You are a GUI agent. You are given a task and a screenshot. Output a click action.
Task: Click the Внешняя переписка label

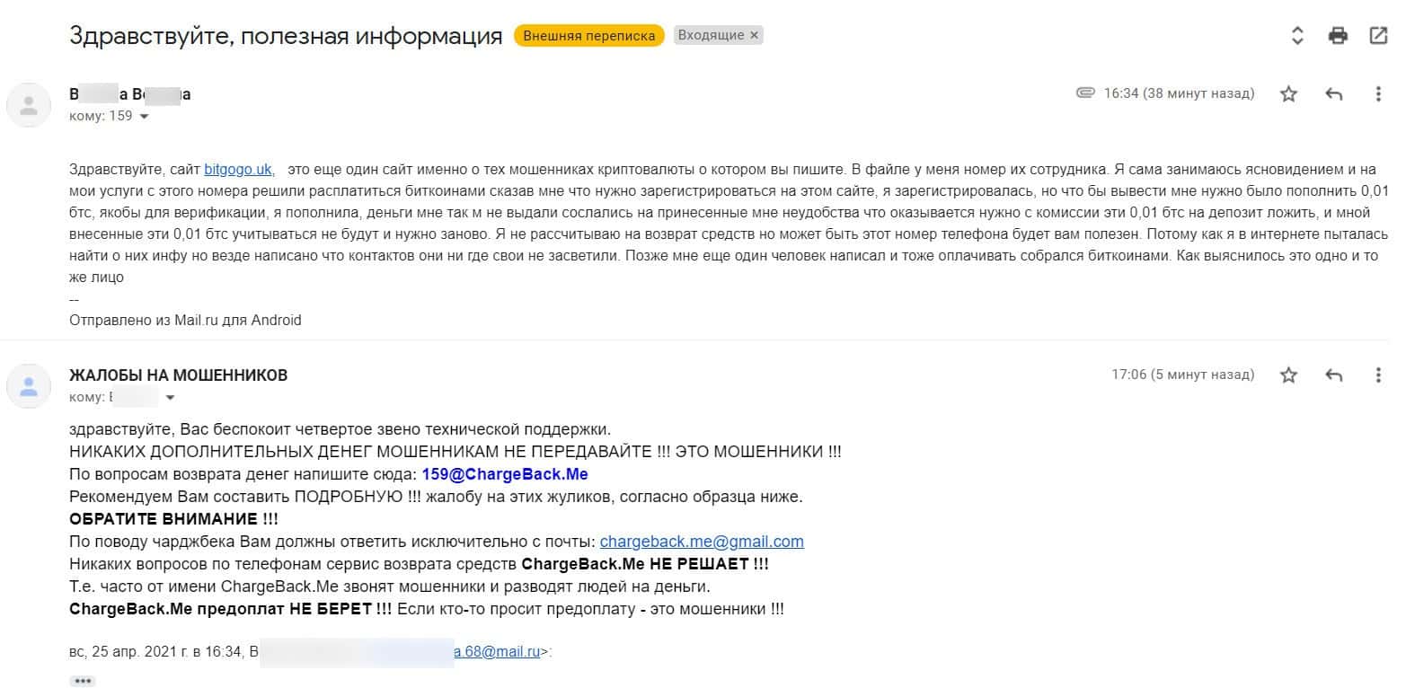click(x=589, y=36)
